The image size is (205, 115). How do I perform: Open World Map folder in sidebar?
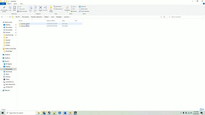pyautogui.click(x=9, y=51)
